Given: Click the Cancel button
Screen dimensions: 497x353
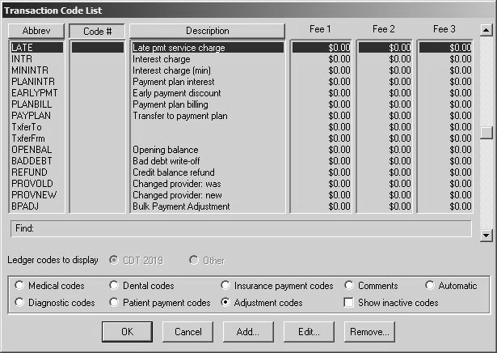Looking at the screenshot, I should tap(187, 331).
